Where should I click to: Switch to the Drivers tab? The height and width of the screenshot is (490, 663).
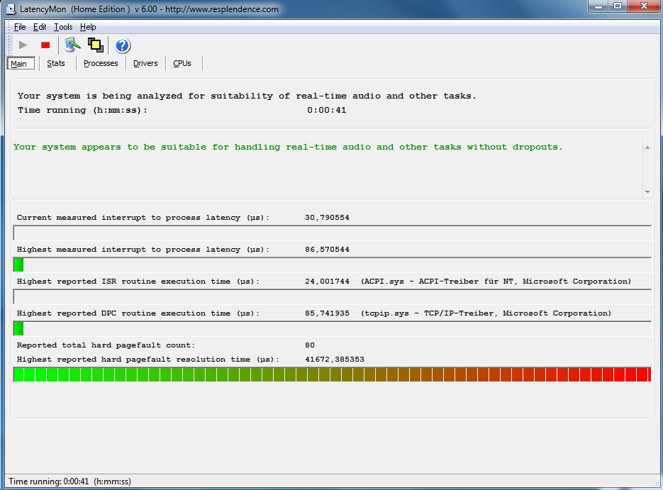[x=145, y=63]
